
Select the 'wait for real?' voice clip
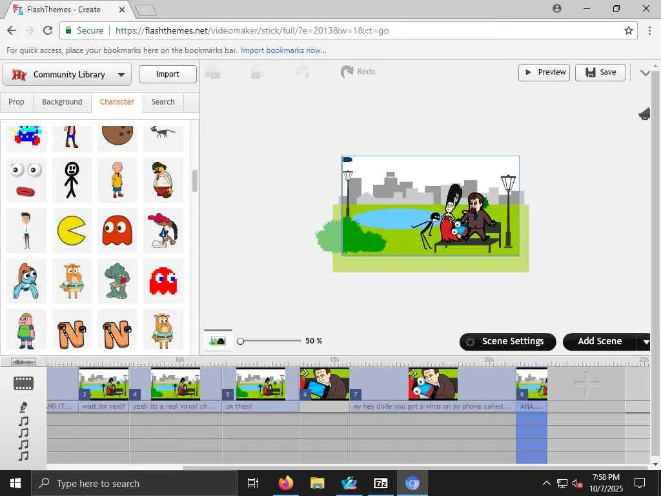click(104, 407)
